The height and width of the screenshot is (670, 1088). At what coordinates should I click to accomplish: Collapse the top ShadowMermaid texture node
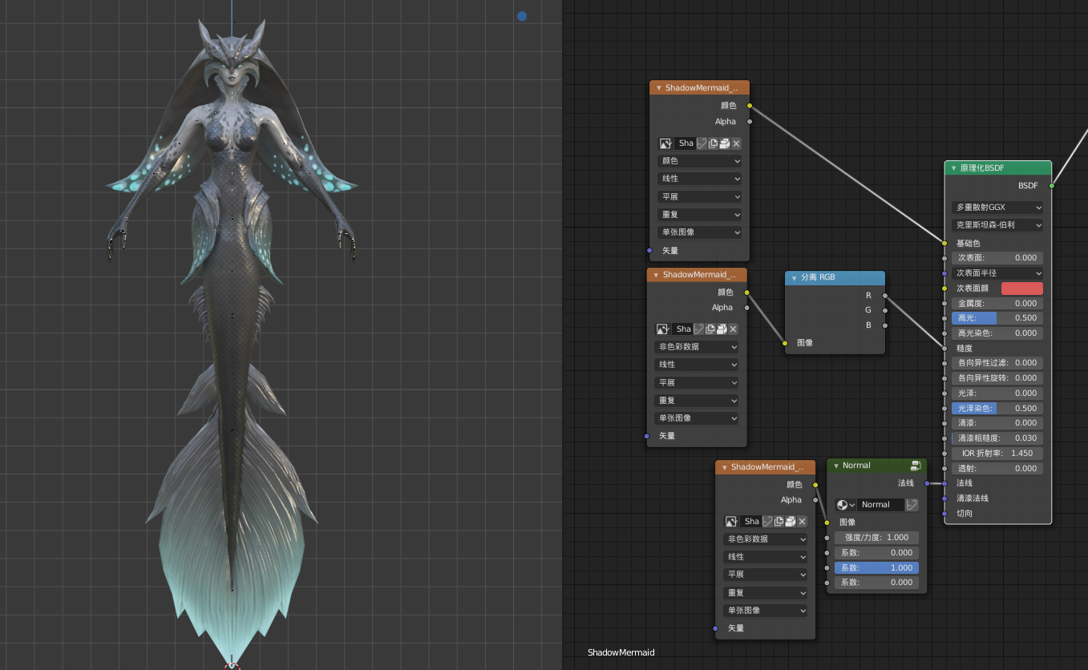[658, 88]
